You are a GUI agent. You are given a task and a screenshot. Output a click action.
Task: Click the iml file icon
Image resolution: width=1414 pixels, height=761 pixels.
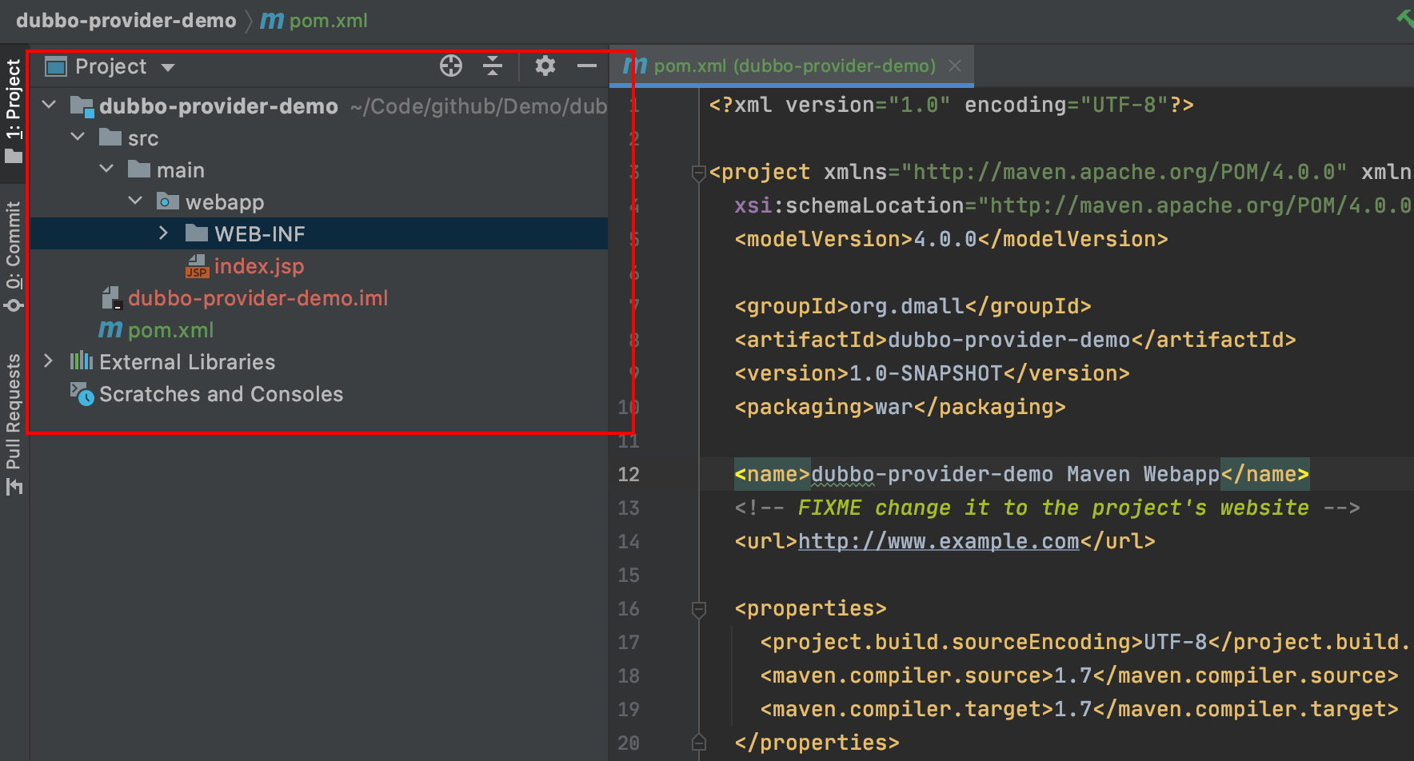coord(111,298)
